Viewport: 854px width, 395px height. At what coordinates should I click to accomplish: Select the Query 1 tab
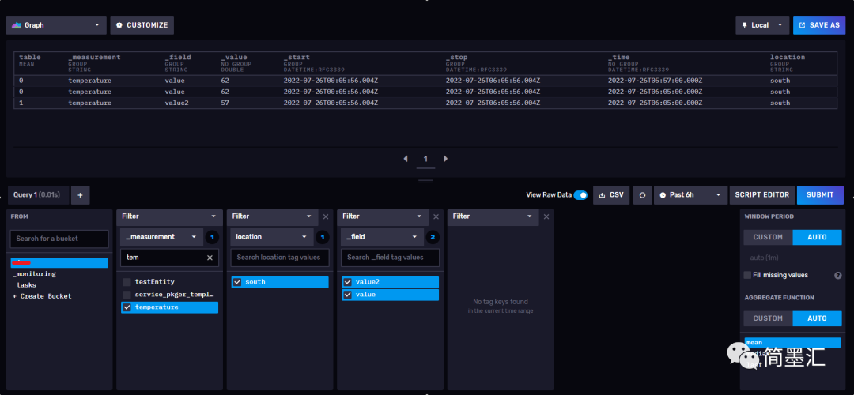pyautogui.click(x=37, y=195)
